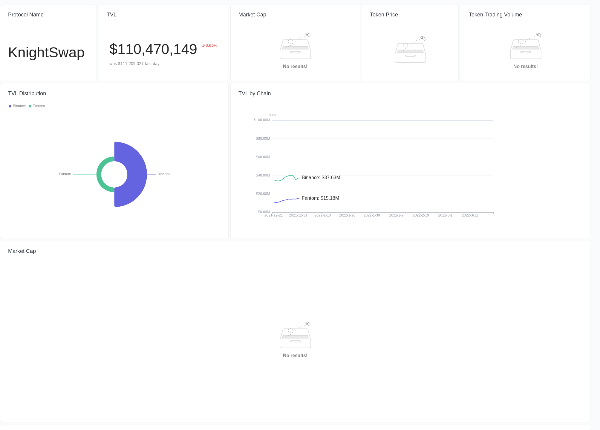
Task: Toggle the Fantom legend entry
Action: coord(37,106)
